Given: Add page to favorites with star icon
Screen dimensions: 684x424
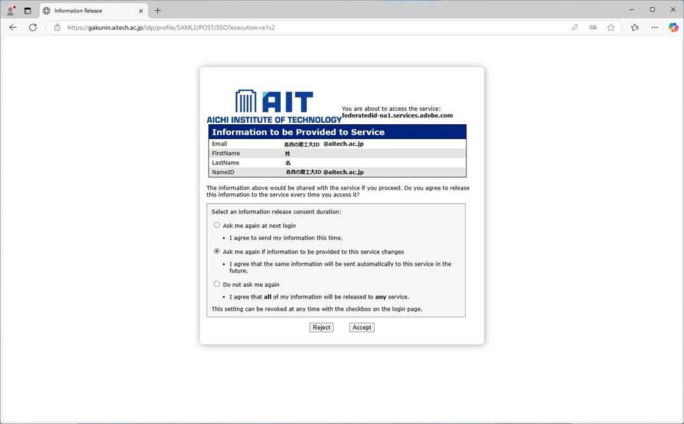Looking at the screenshot, I should pyautogui.click(x=611, y=27).
